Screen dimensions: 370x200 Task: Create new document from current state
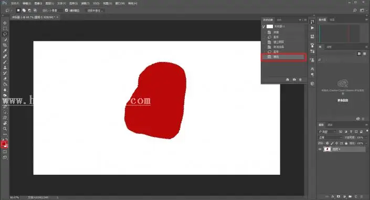coord(288,80)
